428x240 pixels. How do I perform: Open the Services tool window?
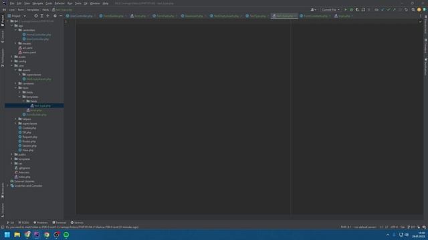coord(77,223)
